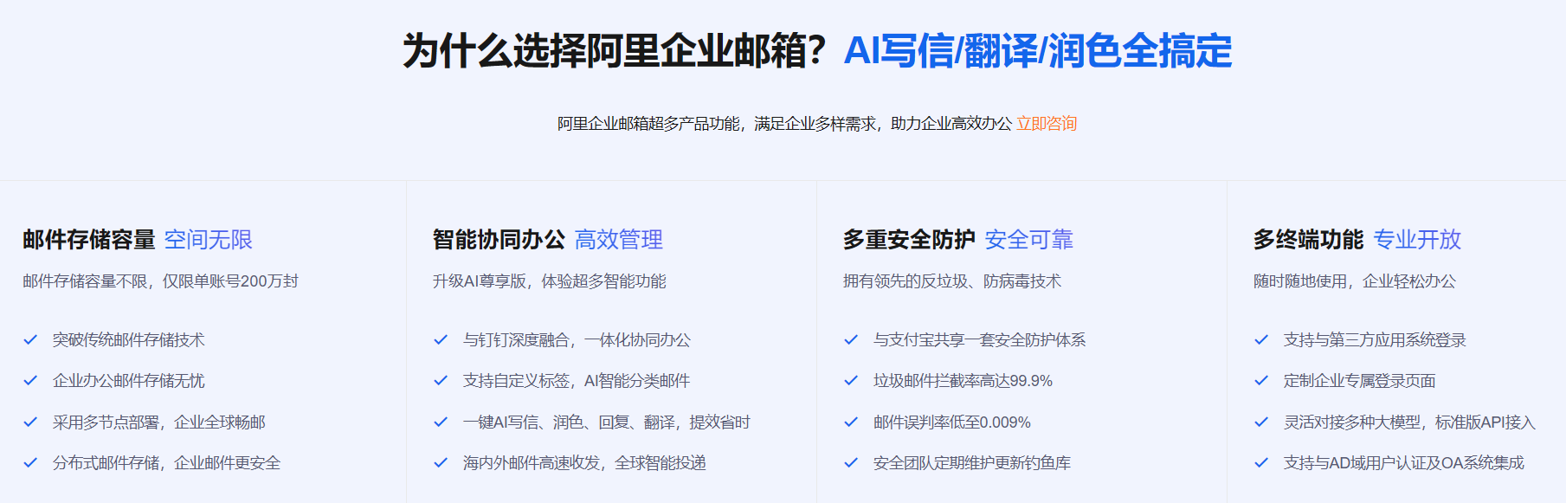The height and width of the screenshot is (503, 1566).
Task: Click the text 垃圾邮件拦截率高达99.9%
Action: 963,381
